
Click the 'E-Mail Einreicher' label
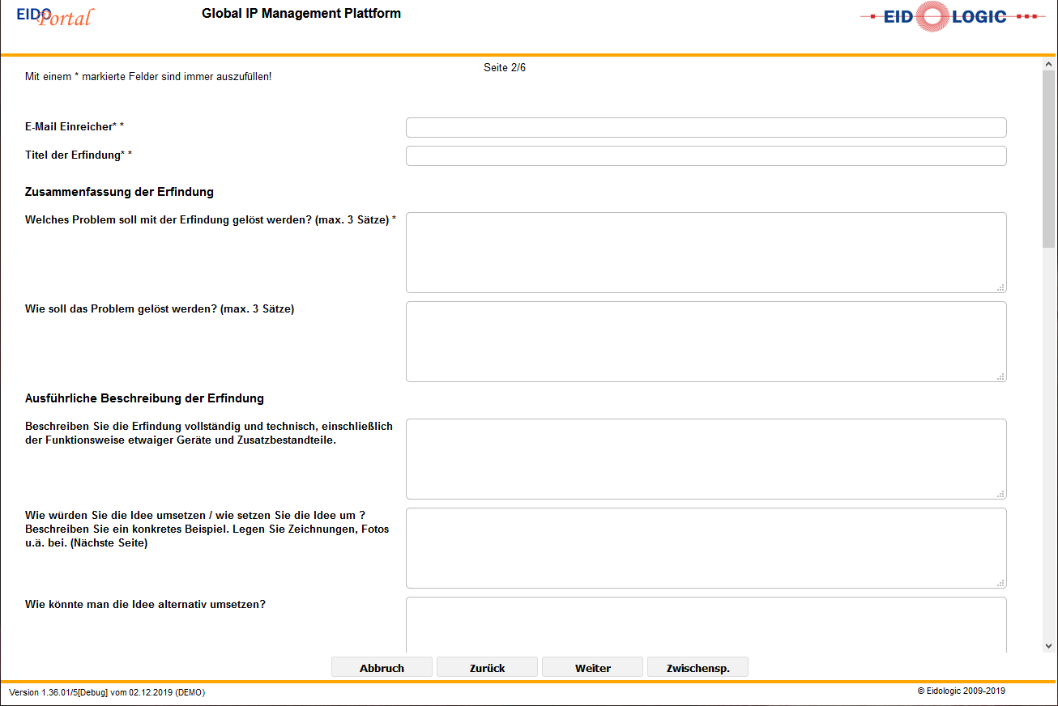75,126
